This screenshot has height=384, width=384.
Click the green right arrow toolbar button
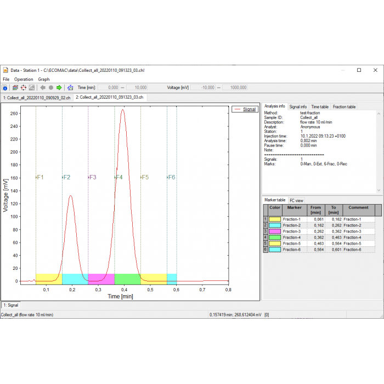(59, 88)
